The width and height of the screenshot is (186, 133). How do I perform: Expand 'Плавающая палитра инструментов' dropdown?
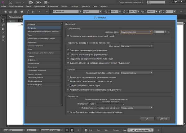point(137,73)
